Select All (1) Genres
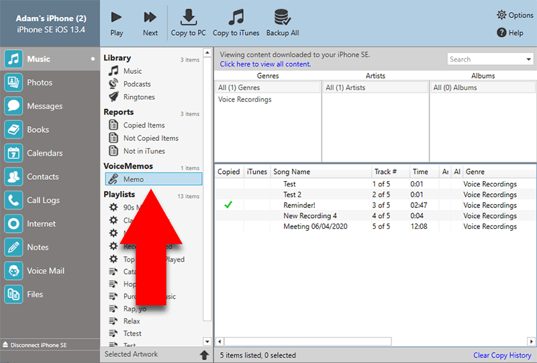537x363 pixels. (x=268, y=88)
